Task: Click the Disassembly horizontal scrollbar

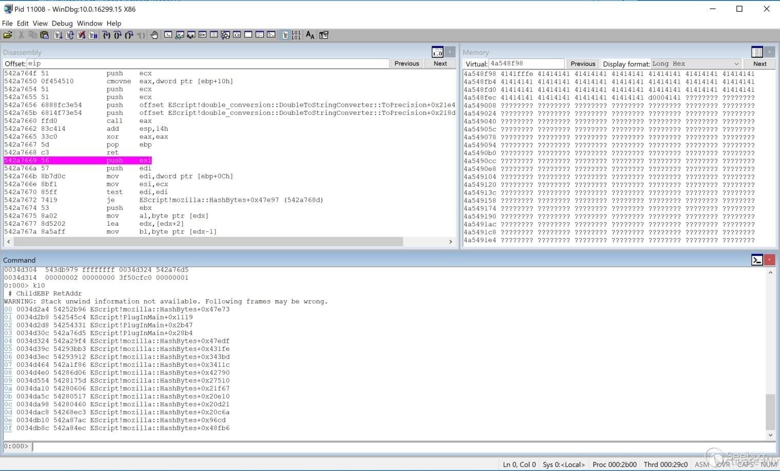Action: [x=205, y=241]
